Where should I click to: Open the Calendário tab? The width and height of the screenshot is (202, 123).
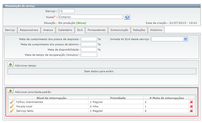pyautogui.click(x=65, y=30)
